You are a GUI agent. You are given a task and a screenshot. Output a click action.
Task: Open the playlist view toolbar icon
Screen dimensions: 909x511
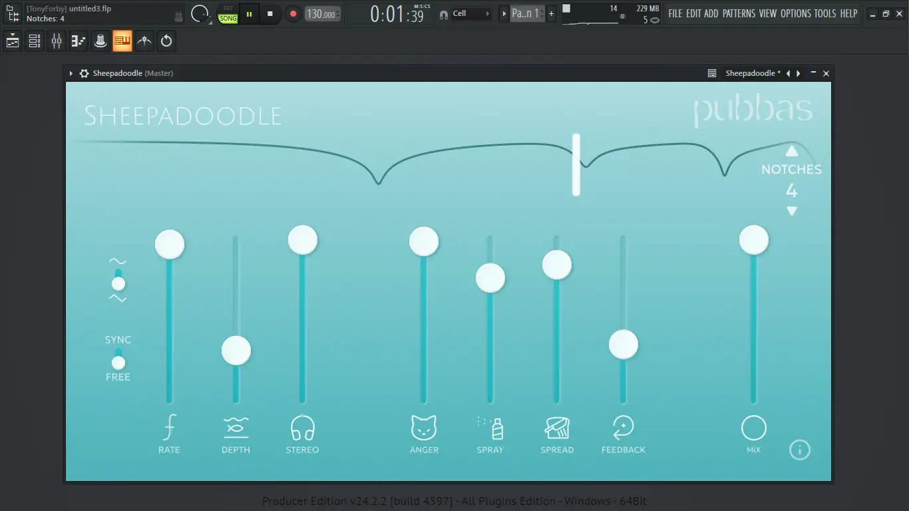[x=13, y=41]
